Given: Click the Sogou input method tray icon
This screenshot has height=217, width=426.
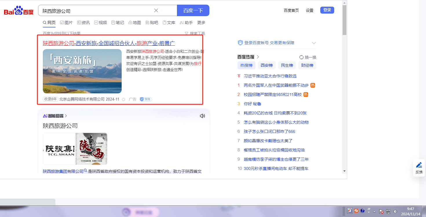Looking at the screenshot, I should [356, 211].
